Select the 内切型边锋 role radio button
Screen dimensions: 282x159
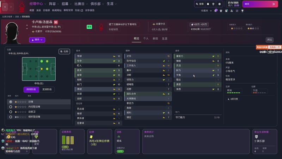click(x=11, y=107)
